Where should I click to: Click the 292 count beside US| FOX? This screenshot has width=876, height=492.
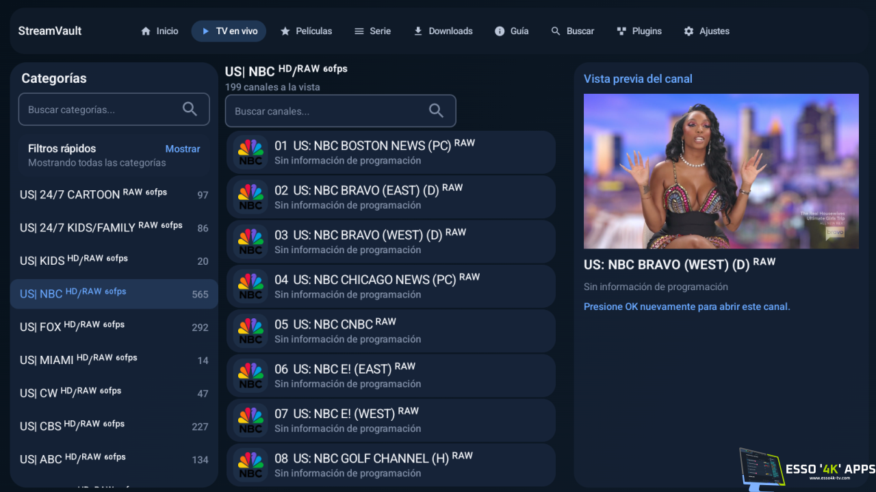[200, 327]
